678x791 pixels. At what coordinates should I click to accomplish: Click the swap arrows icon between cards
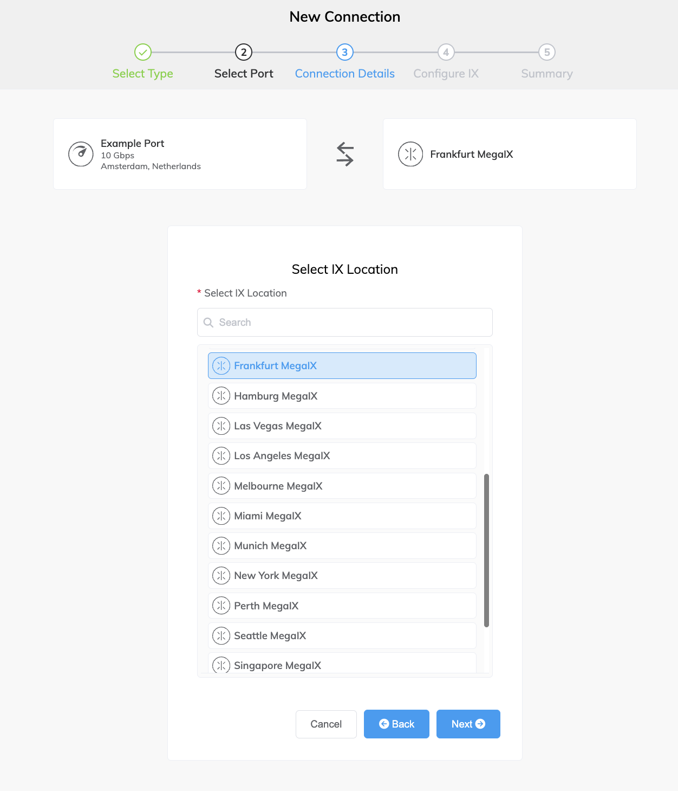(345, 154)
